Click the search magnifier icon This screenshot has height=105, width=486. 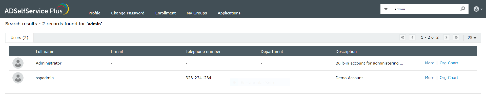463,9
